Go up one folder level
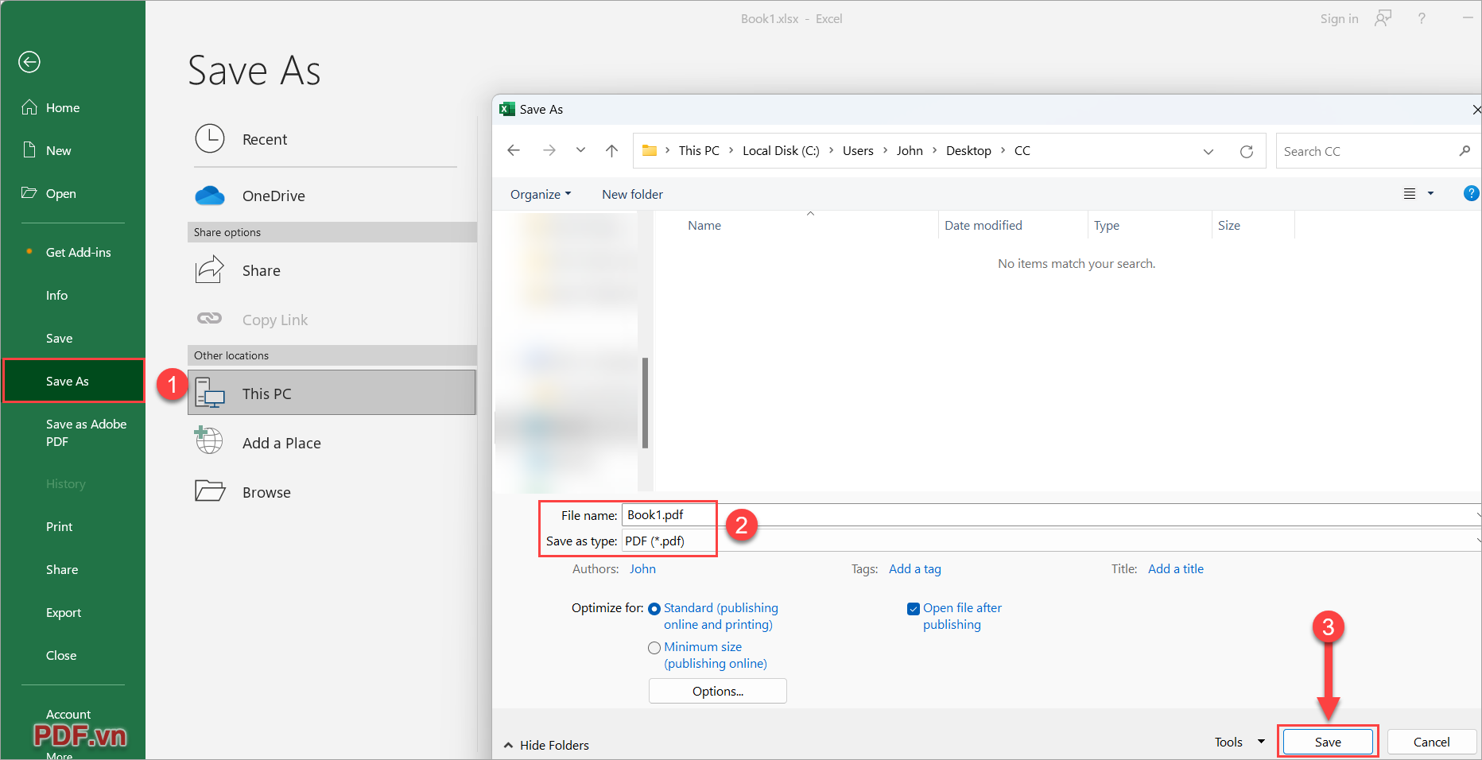This screenshot has height=760, width=1482. (611, 150)
